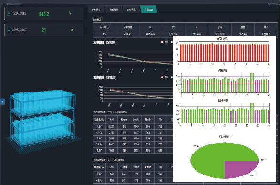Open the 参数状态 tab
Screen dimensions: 280x185
coord(96,10)
